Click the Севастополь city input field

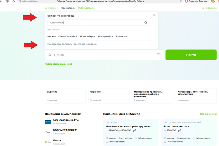94,23
